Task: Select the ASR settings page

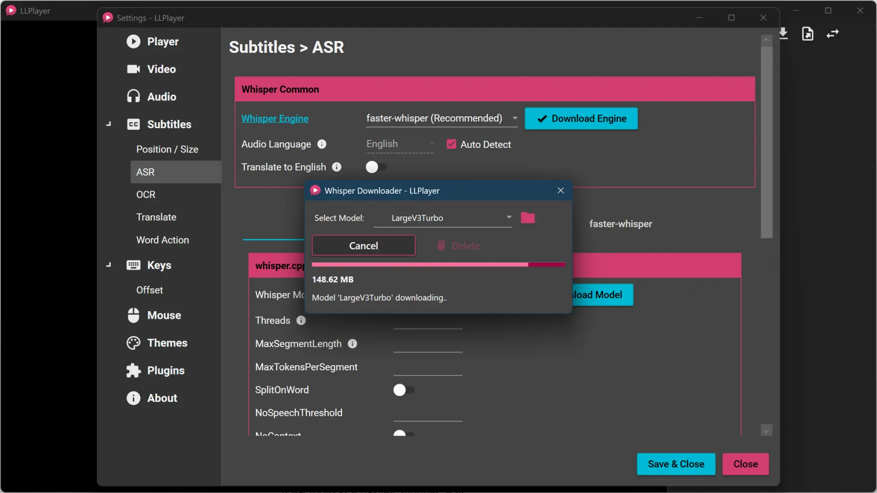Action: [x=176, y=172]
